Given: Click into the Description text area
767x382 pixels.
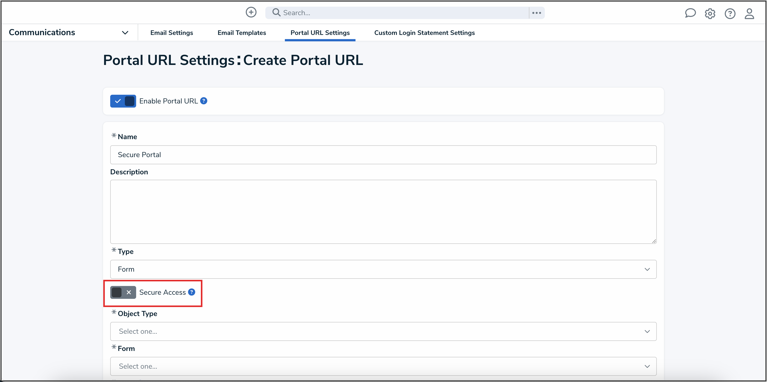Looking at the screenshot, I should (x=383, y=212).
